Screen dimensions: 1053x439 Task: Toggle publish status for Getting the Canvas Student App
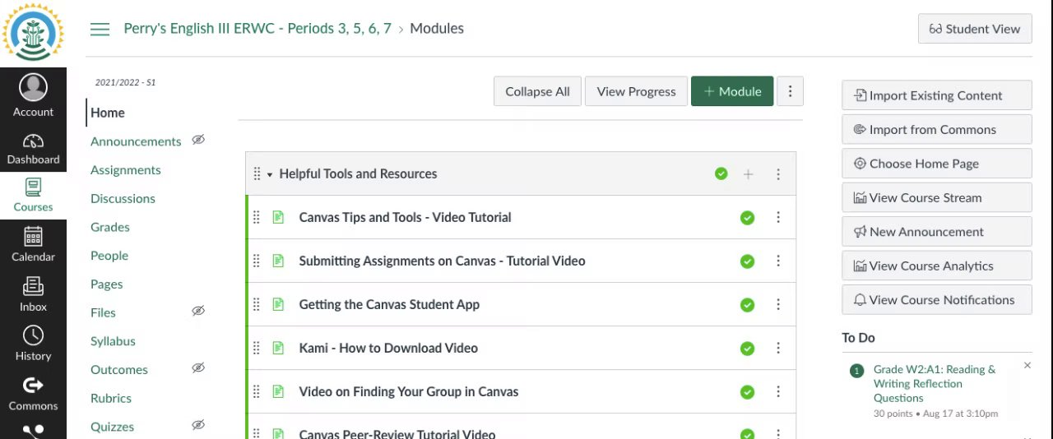click(747, 305)
